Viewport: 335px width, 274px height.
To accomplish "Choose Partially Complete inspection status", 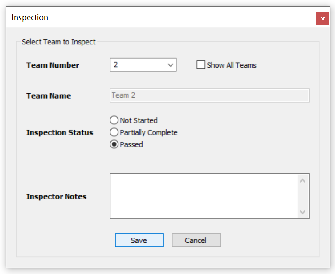I will tap(114, 132).
